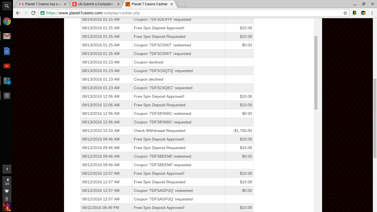Click 'Coupon '7DFSBEEN8' redeemed' text
The width and height of the screenshot is (377, 212).
163,156
